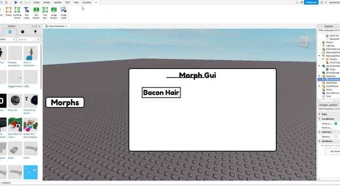Expand the Morphs folder in Explorer
The image size is (340, 191).
click(323, 59)
